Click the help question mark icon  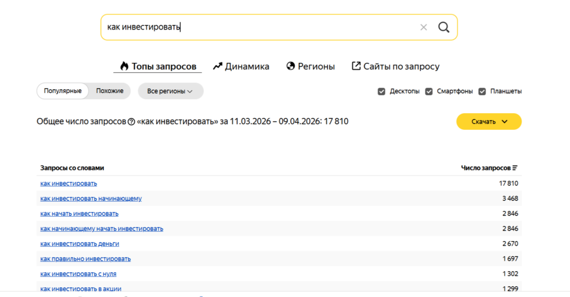coord(131,122)
